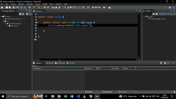Click the Save toolbar icon

click(x=7, y=7)
